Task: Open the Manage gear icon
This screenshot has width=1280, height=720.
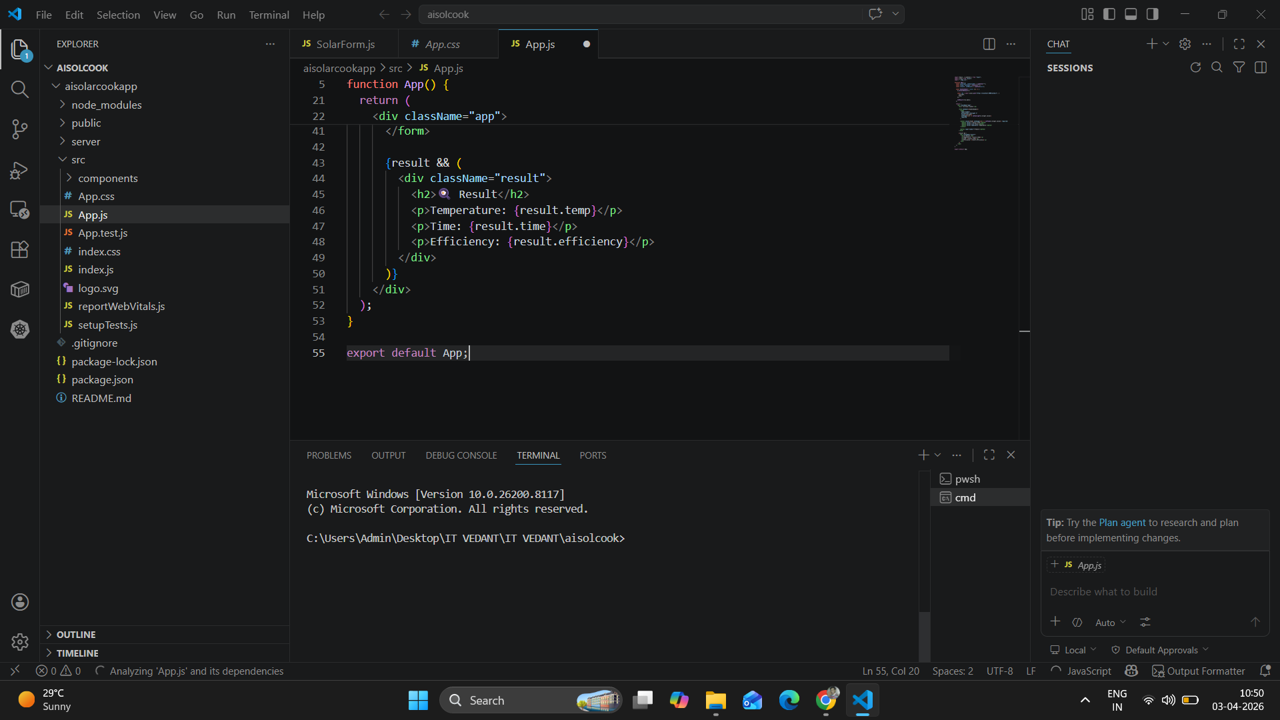Action: tap(19, 641)
